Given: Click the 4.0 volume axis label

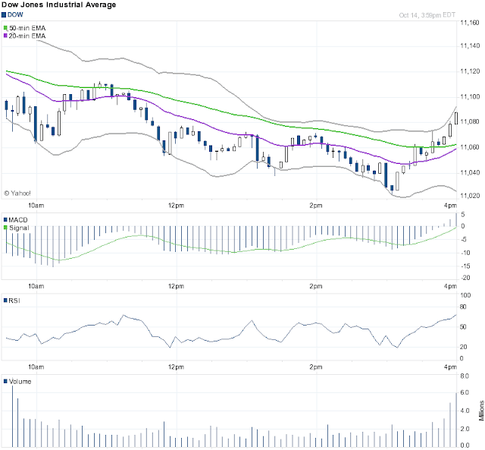Looking at the screenshot, I should [465, 411].
